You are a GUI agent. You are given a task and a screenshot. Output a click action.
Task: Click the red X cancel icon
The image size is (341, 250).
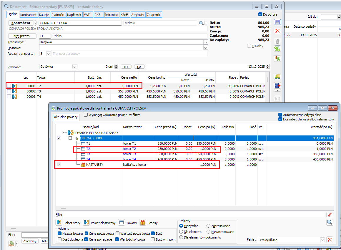pyautogui.click(x=277, y=31)
